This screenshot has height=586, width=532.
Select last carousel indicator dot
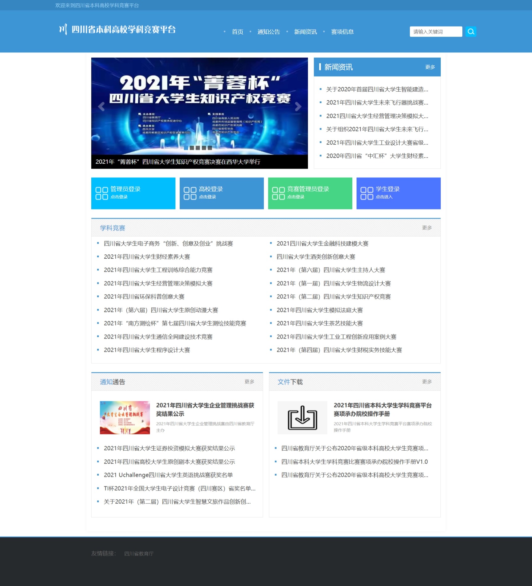point(210,148)
